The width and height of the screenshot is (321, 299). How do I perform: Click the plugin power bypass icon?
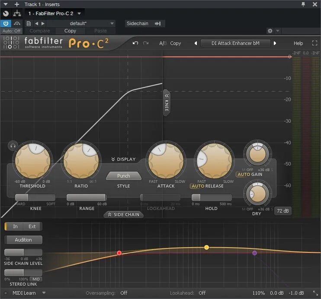pos(6,23)
